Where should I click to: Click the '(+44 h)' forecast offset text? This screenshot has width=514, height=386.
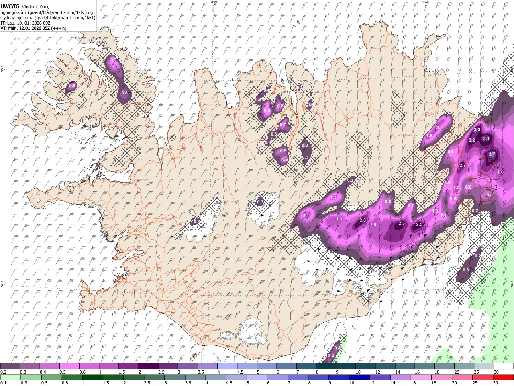coord(59,28)
